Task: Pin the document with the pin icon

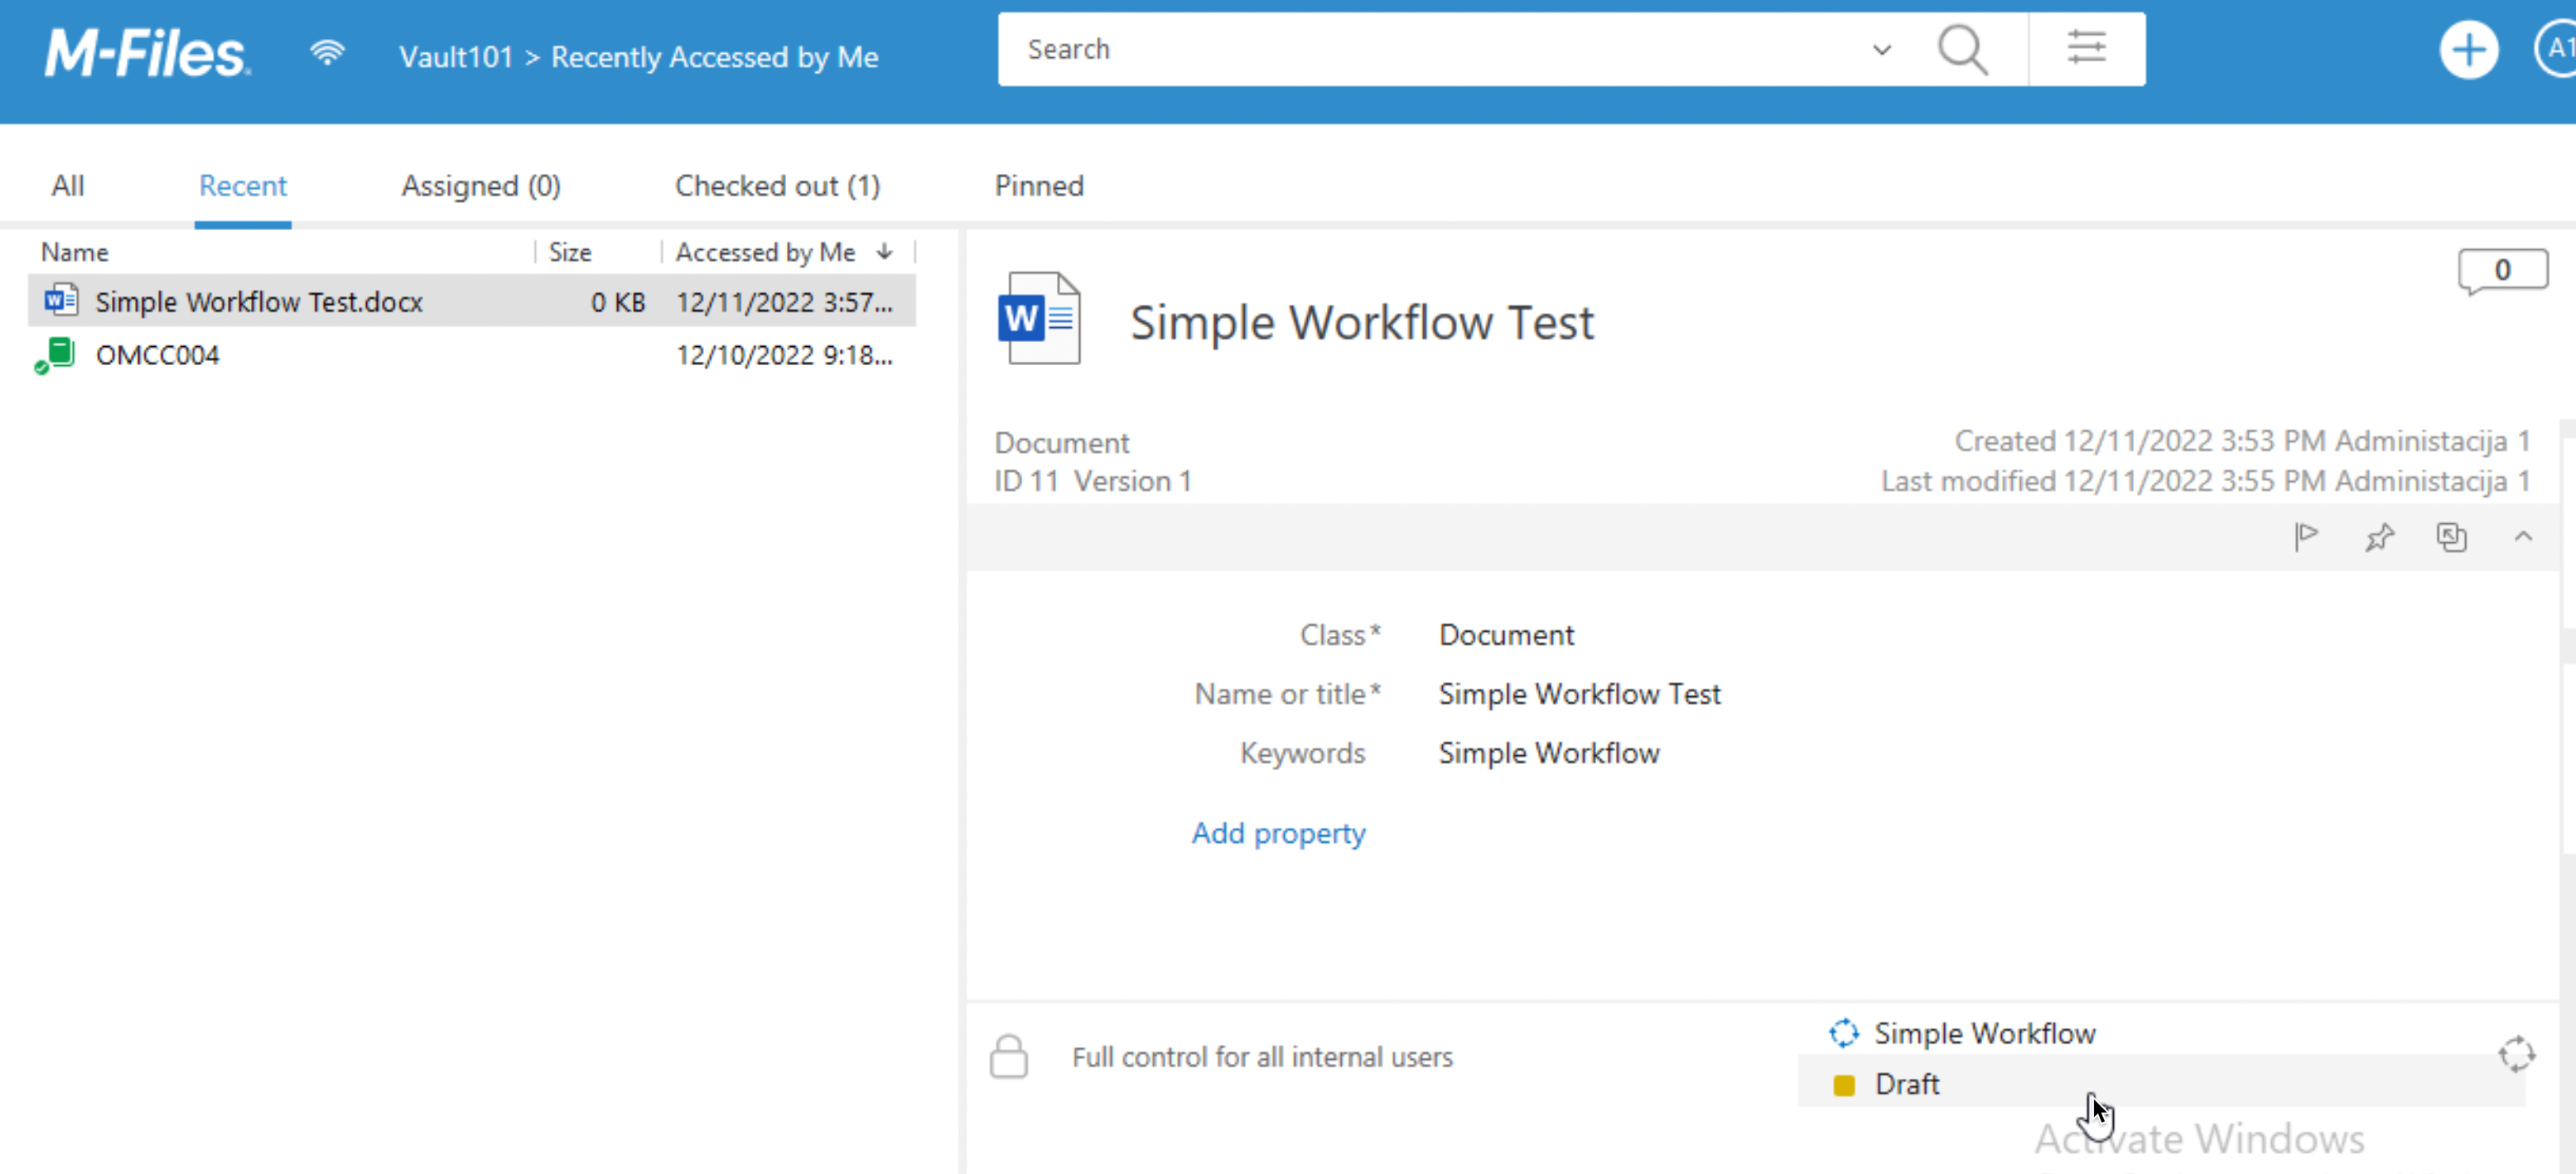Action: click(x=2378, y=536)
